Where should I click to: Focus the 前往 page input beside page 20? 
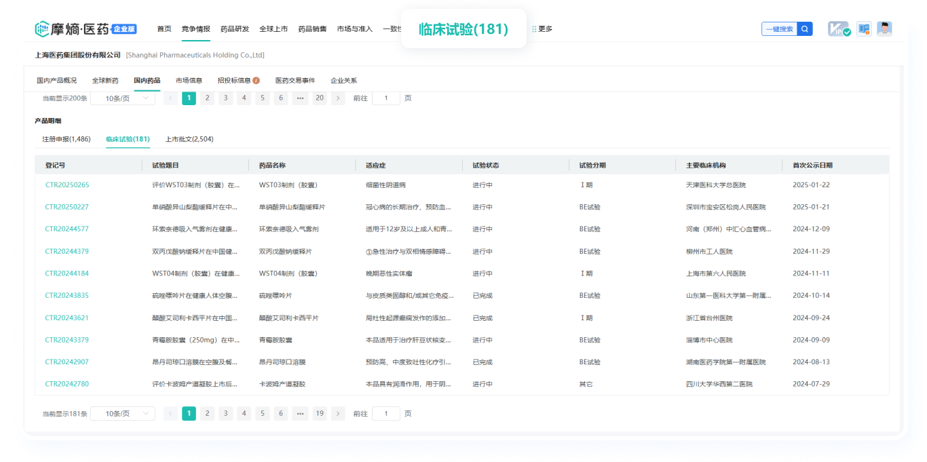click(386, 98)
